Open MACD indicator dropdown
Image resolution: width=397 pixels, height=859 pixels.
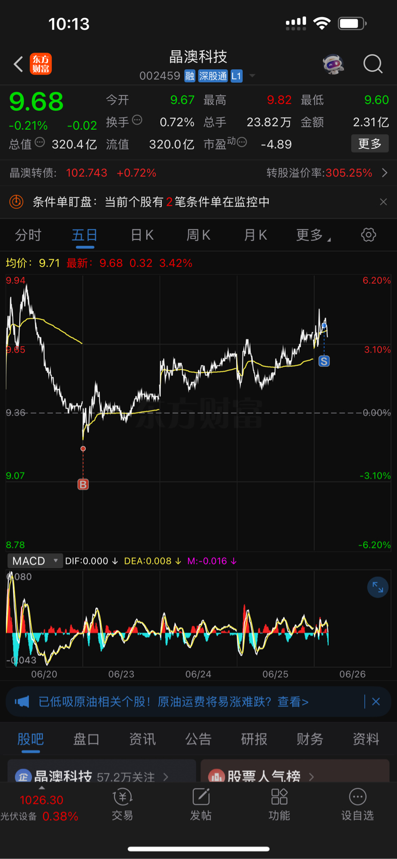pyautogui.click(x=35, y=561)
